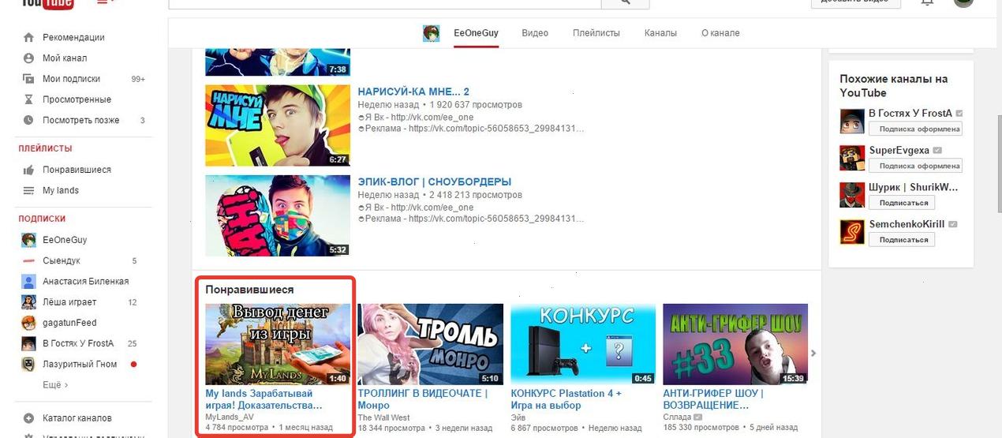Open the video thumbnail with duration 7:38

coord(278,62)
